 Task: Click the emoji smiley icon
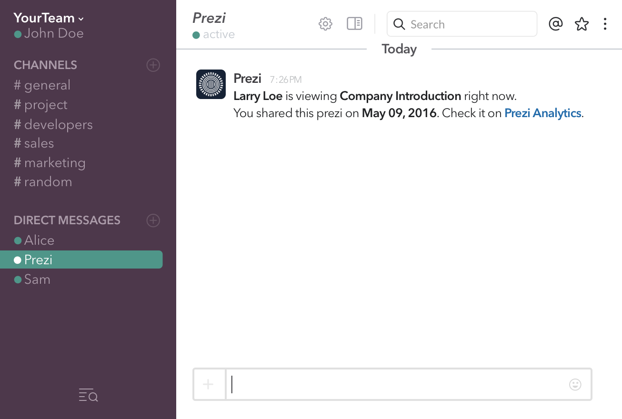tap(575, 384)
